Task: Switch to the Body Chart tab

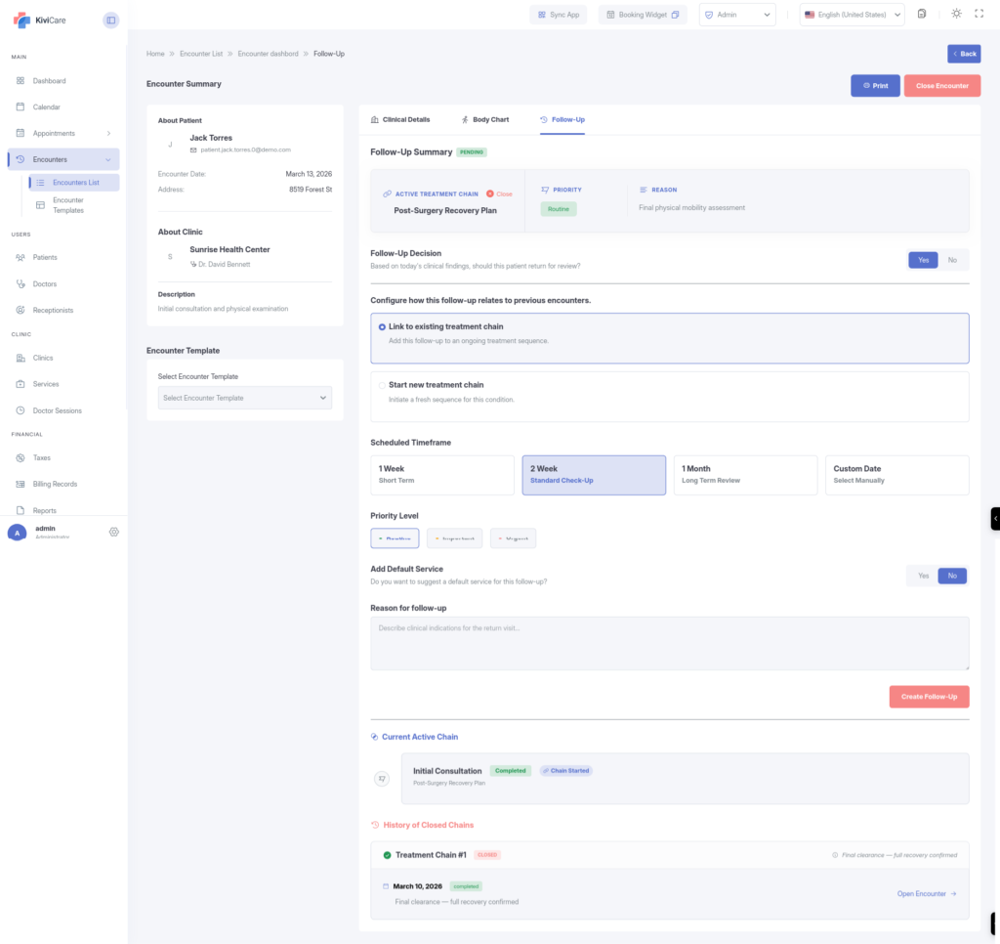Action: pyautogui.click(x=484, y=120)
